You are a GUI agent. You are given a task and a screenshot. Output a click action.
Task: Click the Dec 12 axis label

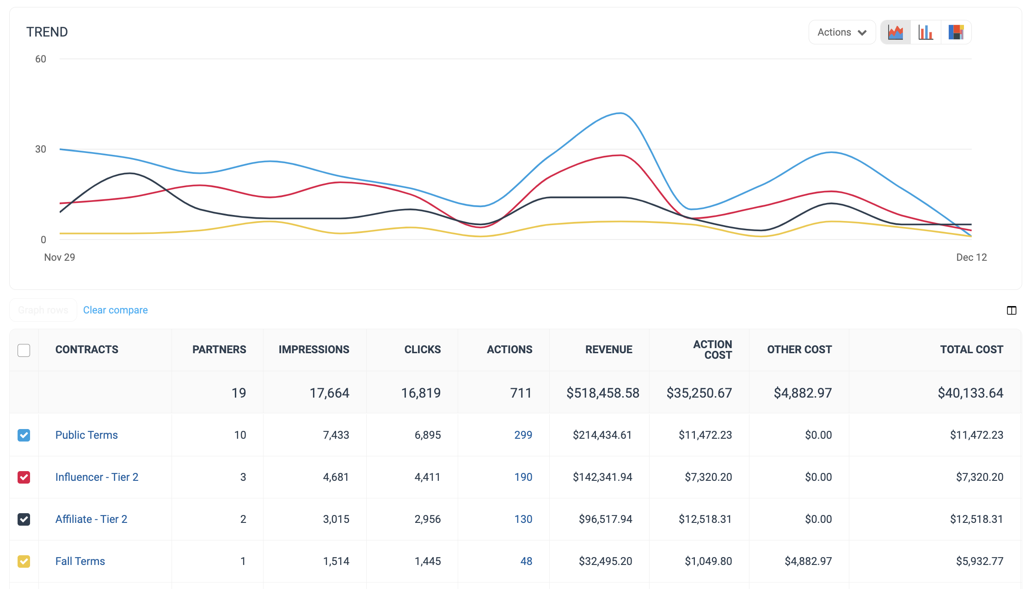(971, 257)
